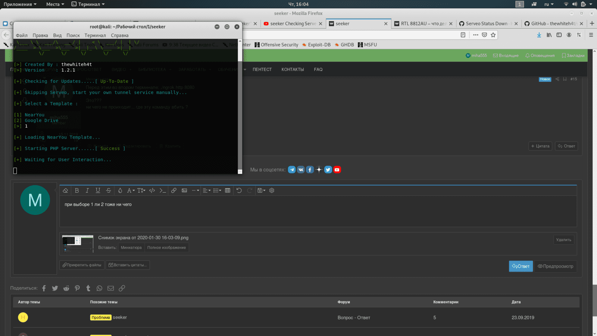This screenshot has width=597, height=336.
Task: Open Оповещения alerts in forum header
Action: pos(540,56)
